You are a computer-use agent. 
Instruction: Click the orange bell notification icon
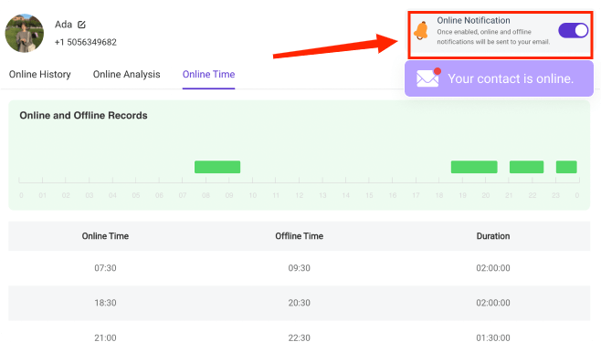(x=421, y=31)
